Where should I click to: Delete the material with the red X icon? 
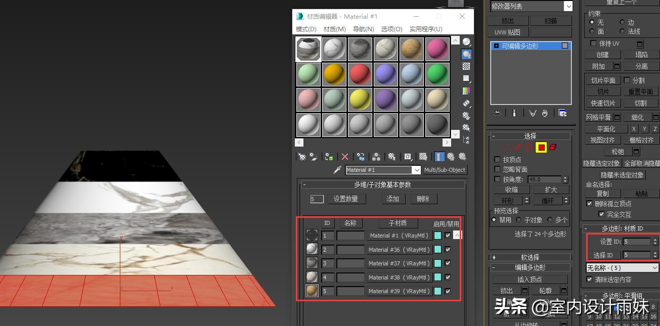tap(345, 156)
